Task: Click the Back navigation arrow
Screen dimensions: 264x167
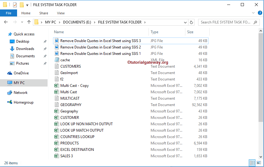Action: 6,22
